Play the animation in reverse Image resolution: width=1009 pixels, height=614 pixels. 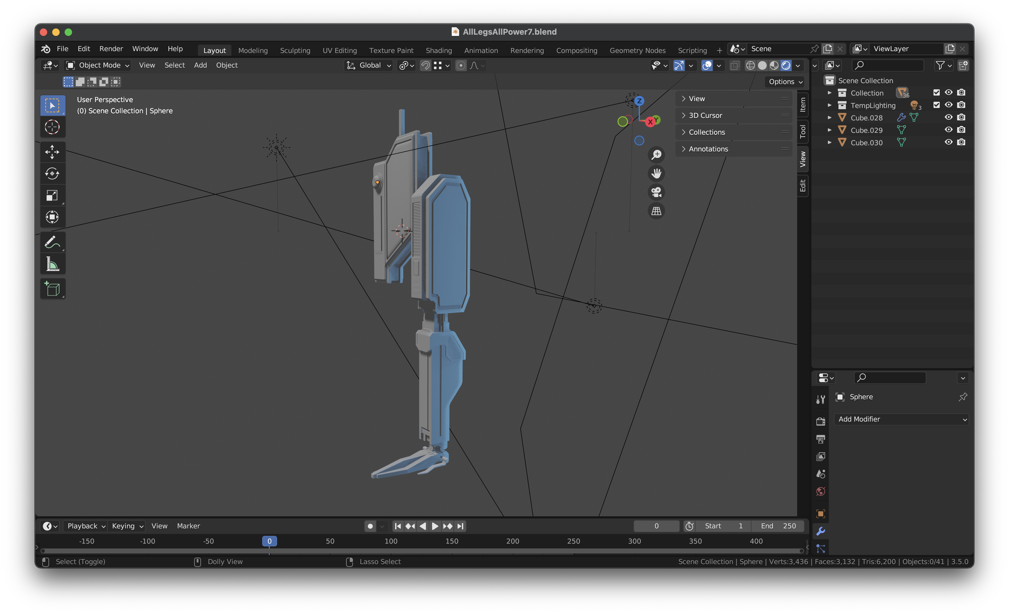click(x=423, y=526)
